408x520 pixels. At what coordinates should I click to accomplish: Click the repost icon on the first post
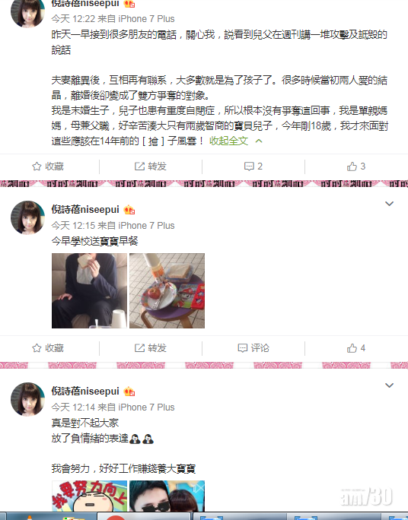[139, 166]
